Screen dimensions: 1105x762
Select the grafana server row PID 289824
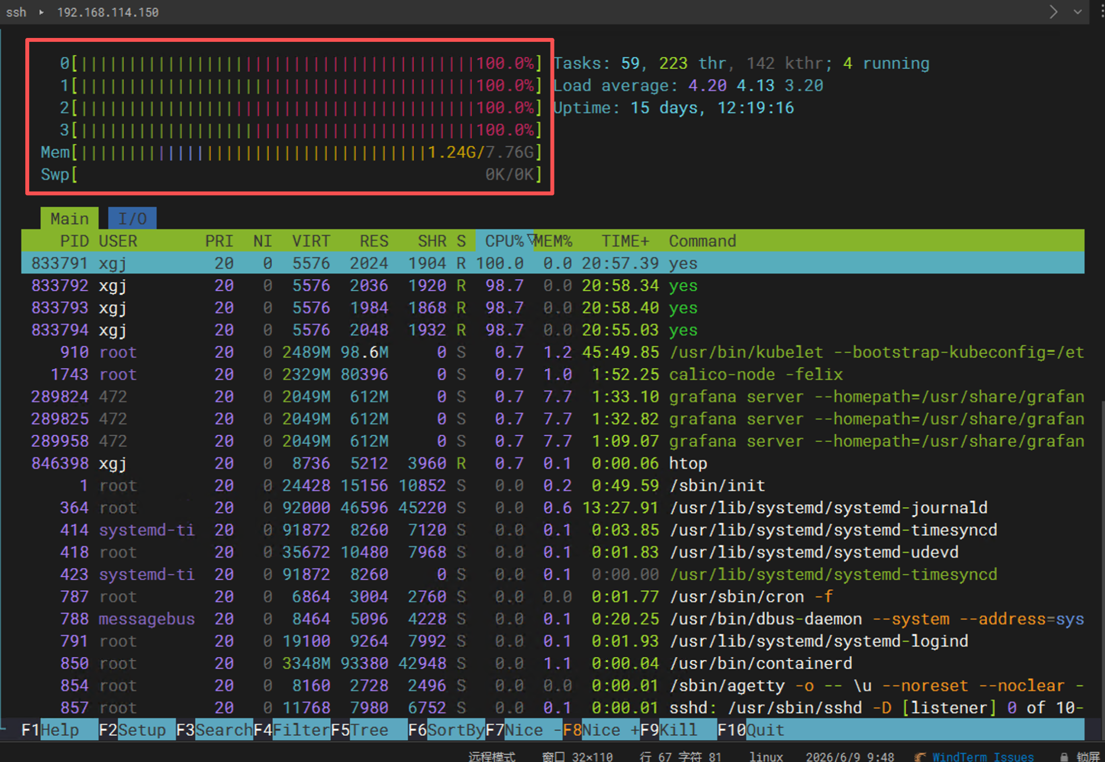click(552, 397)
